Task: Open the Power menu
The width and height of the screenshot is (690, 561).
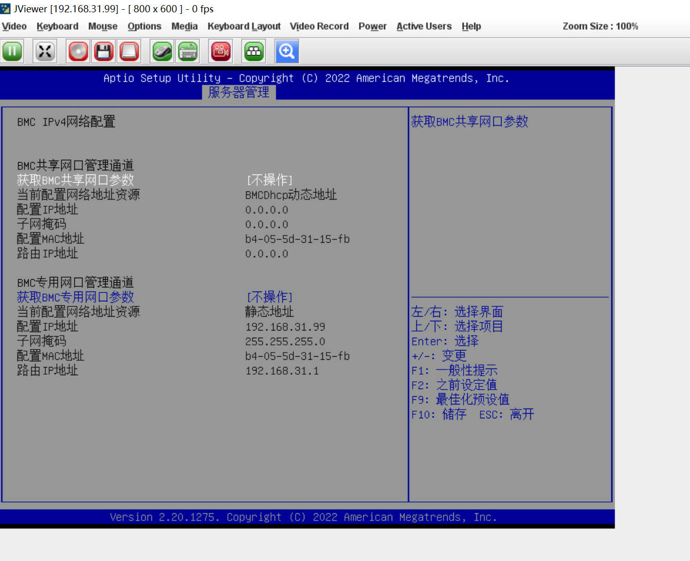Action: tap(373, 26)
